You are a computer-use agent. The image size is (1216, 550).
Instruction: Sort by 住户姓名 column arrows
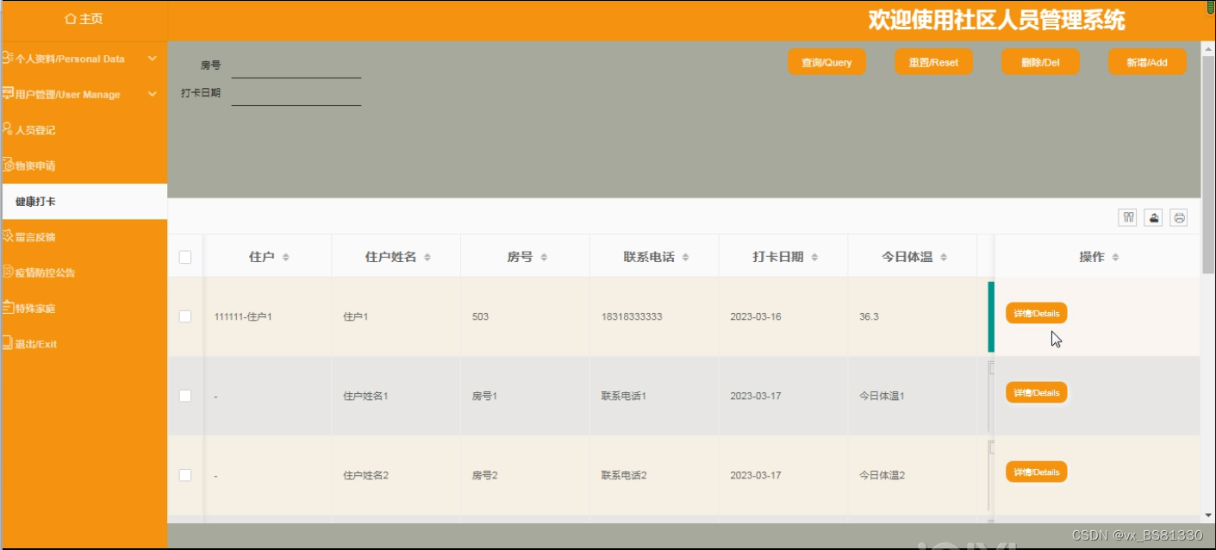pyautogui.click(x=427, y=258)
